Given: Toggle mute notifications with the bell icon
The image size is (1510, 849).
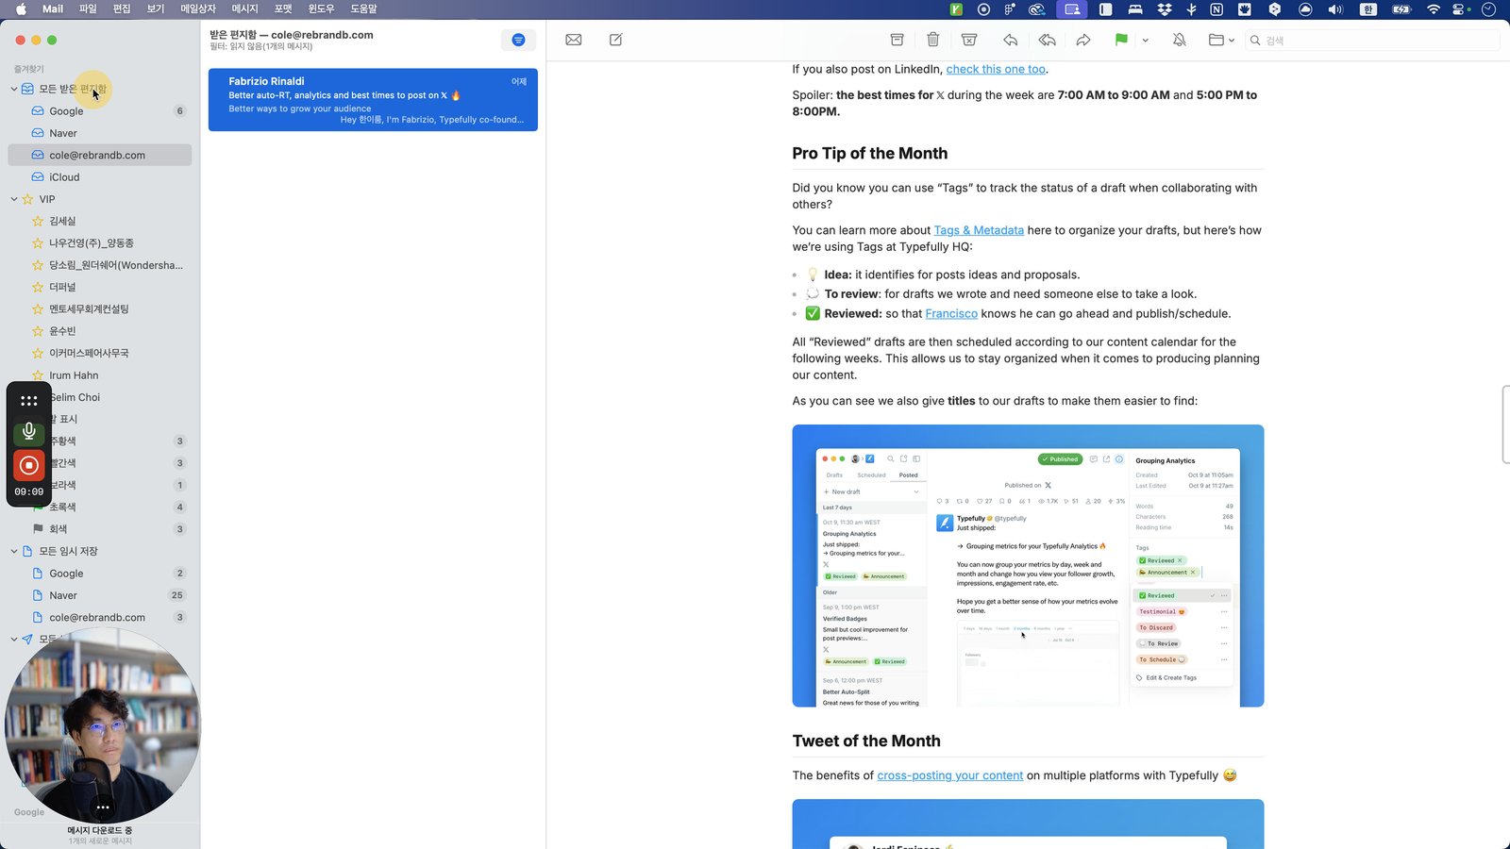Looking at the screenshot, I should [1179, 40].
